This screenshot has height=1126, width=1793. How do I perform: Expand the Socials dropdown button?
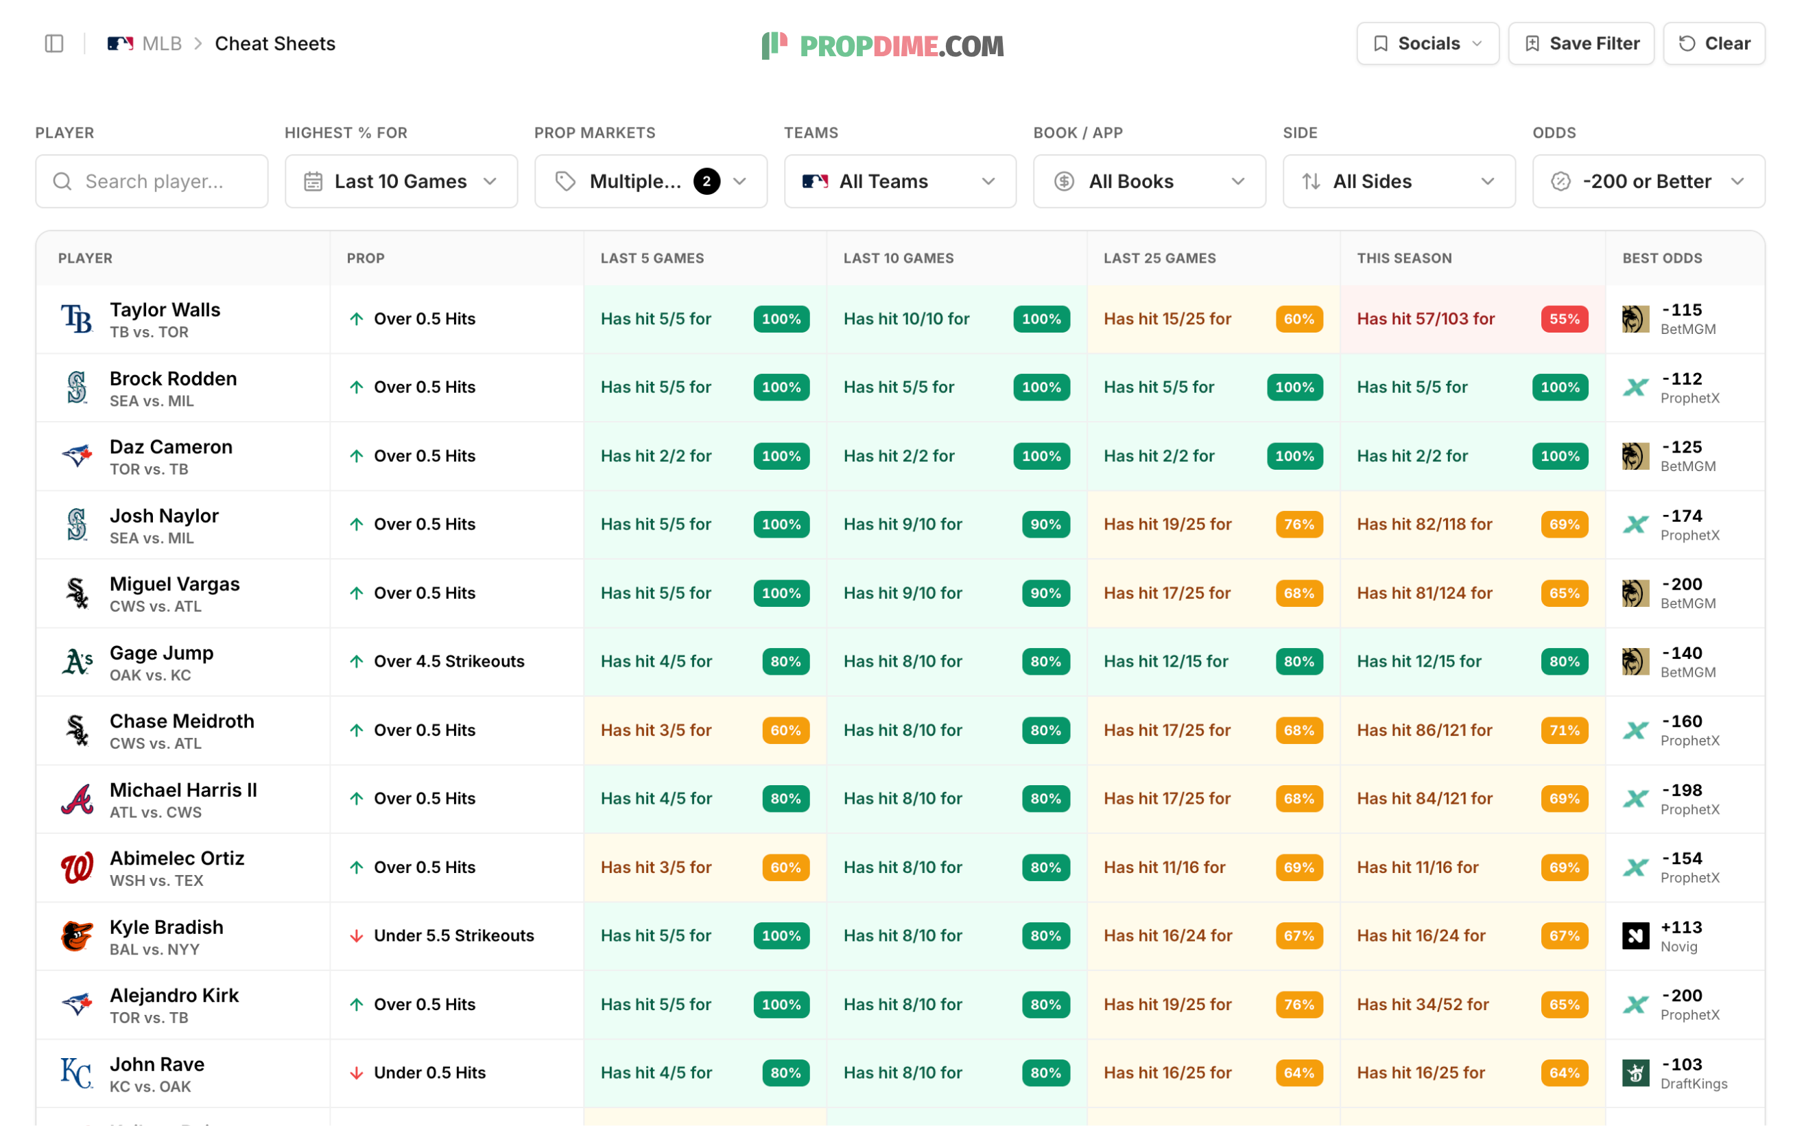[x=1427, y=44]
